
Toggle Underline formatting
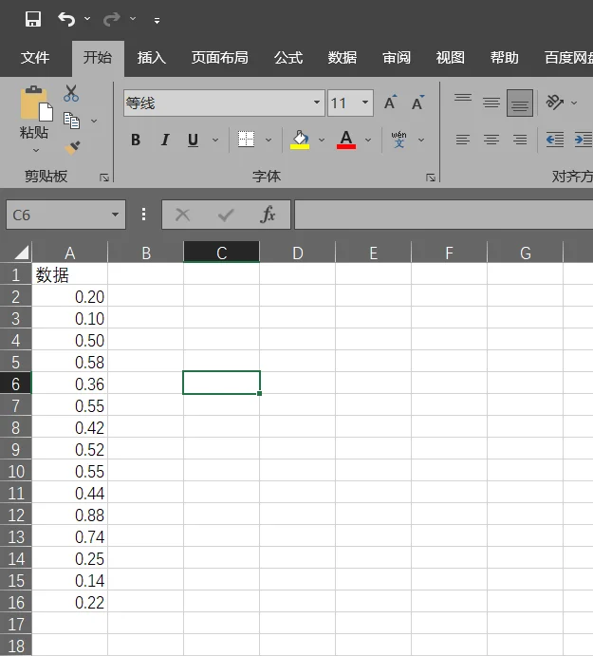pyautogui.click(x=193, y=140)
